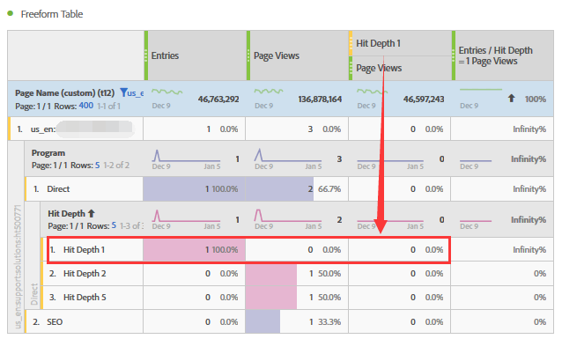Image resolution: width=562 pixels, height=339 pixels.
Task: Click the sort arrow beside Hit Depth breakdown
Action: (x=92, y=214)
